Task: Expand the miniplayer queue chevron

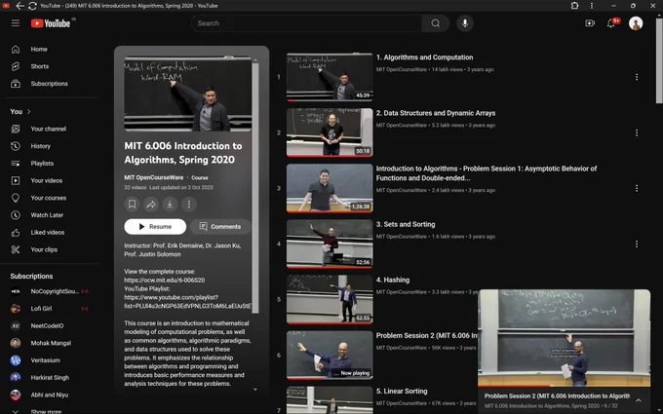Action: pyautogui.click(x=639, y=400)
